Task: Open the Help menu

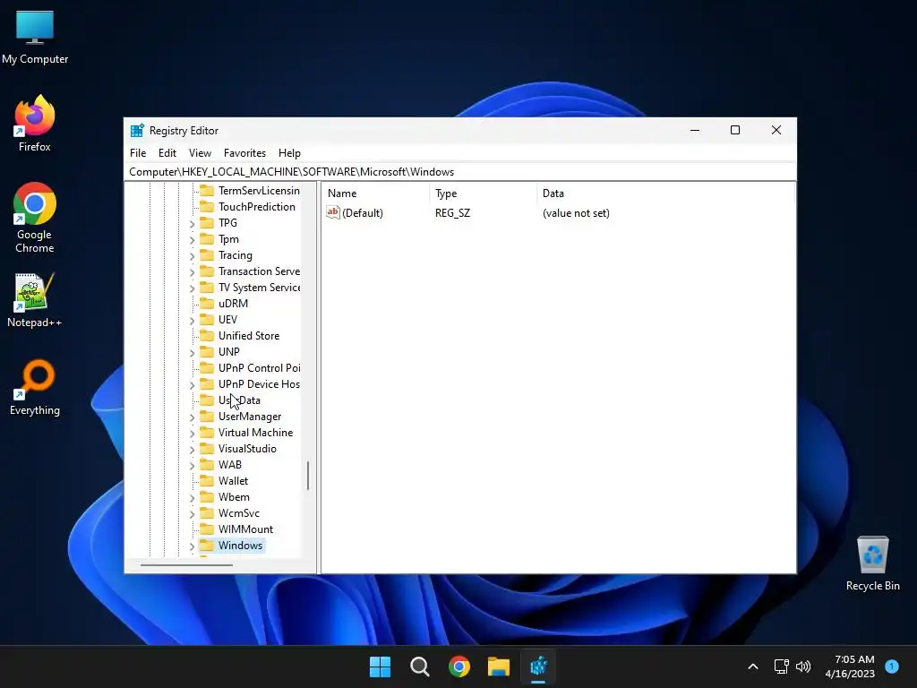Action: pyautogui.click(x=289, y=152)
